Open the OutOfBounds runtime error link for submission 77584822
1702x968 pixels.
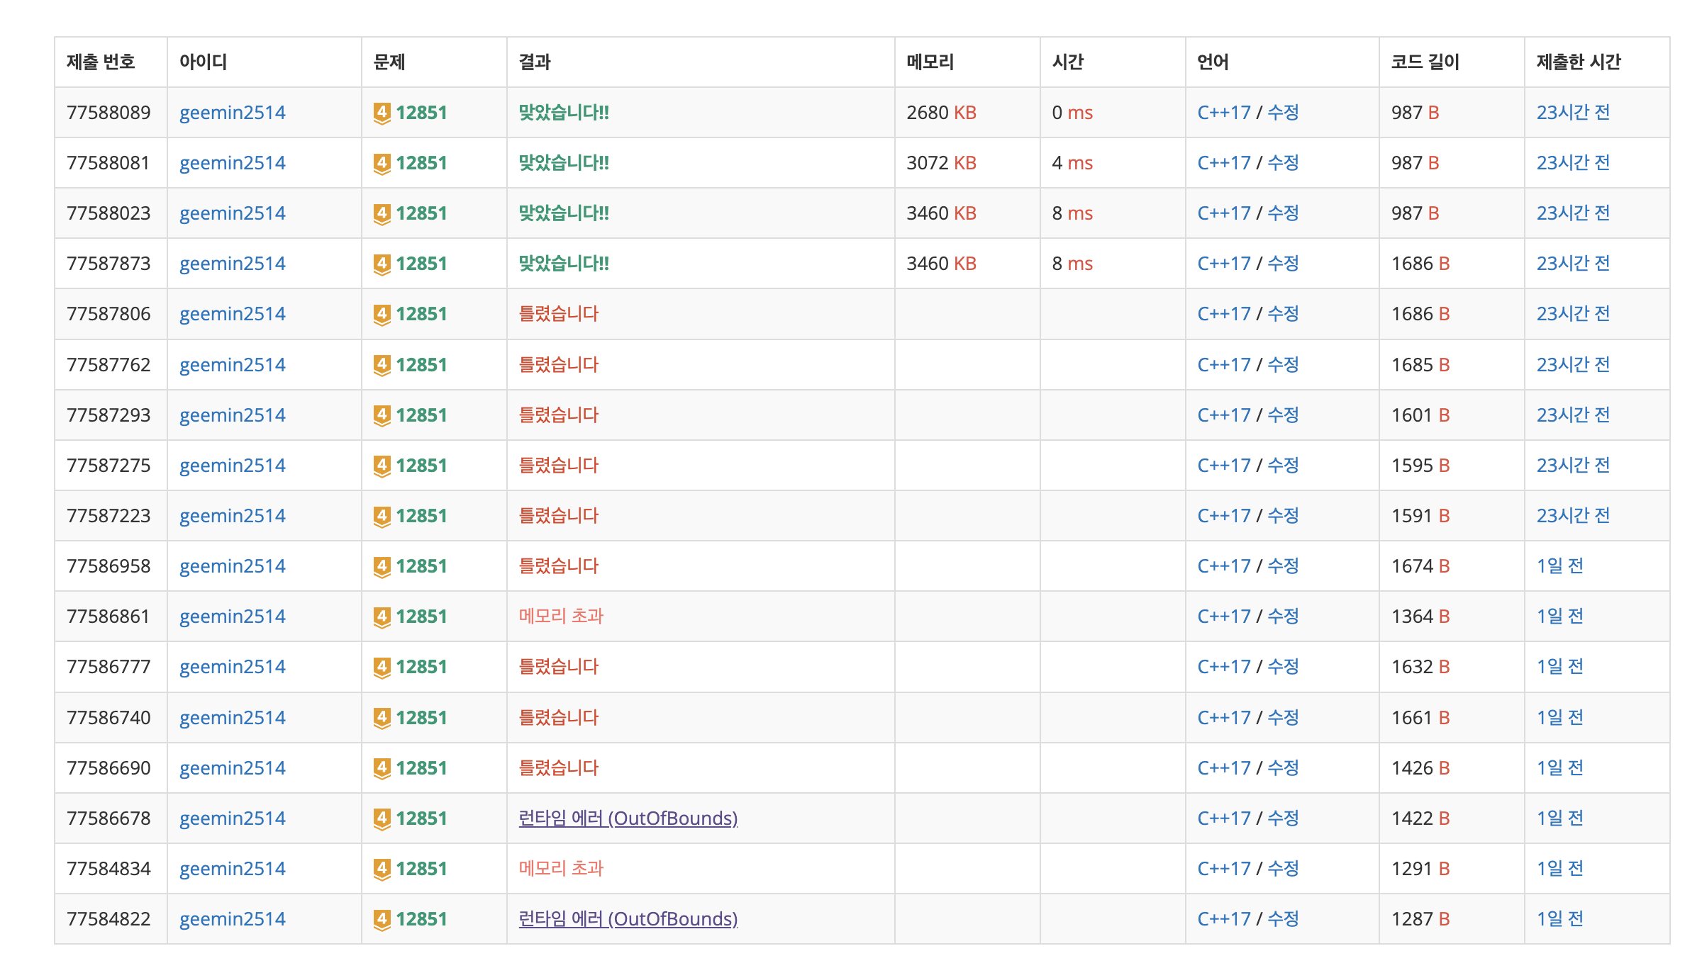tap(628, 919)
